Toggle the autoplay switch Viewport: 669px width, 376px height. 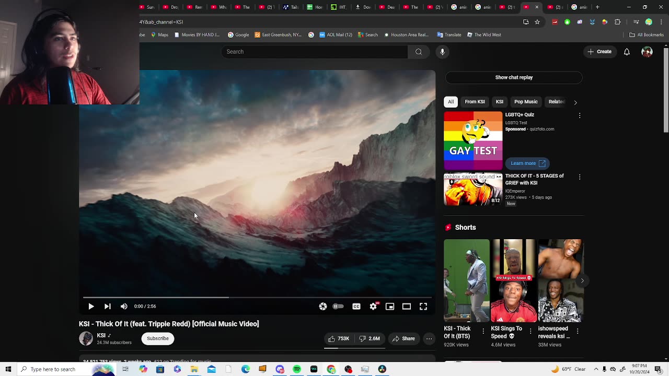coord(338,307)
